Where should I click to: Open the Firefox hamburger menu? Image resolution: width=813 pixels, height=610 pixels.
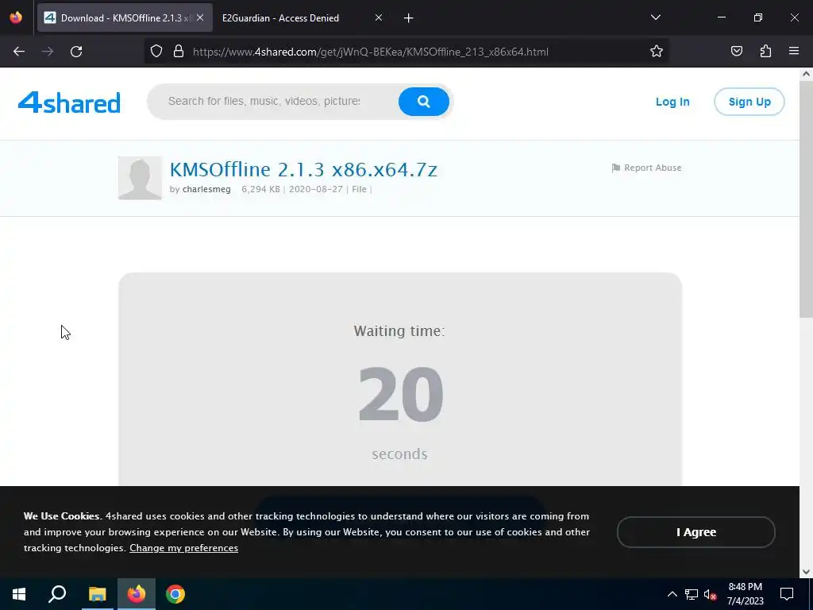(794, 52)
